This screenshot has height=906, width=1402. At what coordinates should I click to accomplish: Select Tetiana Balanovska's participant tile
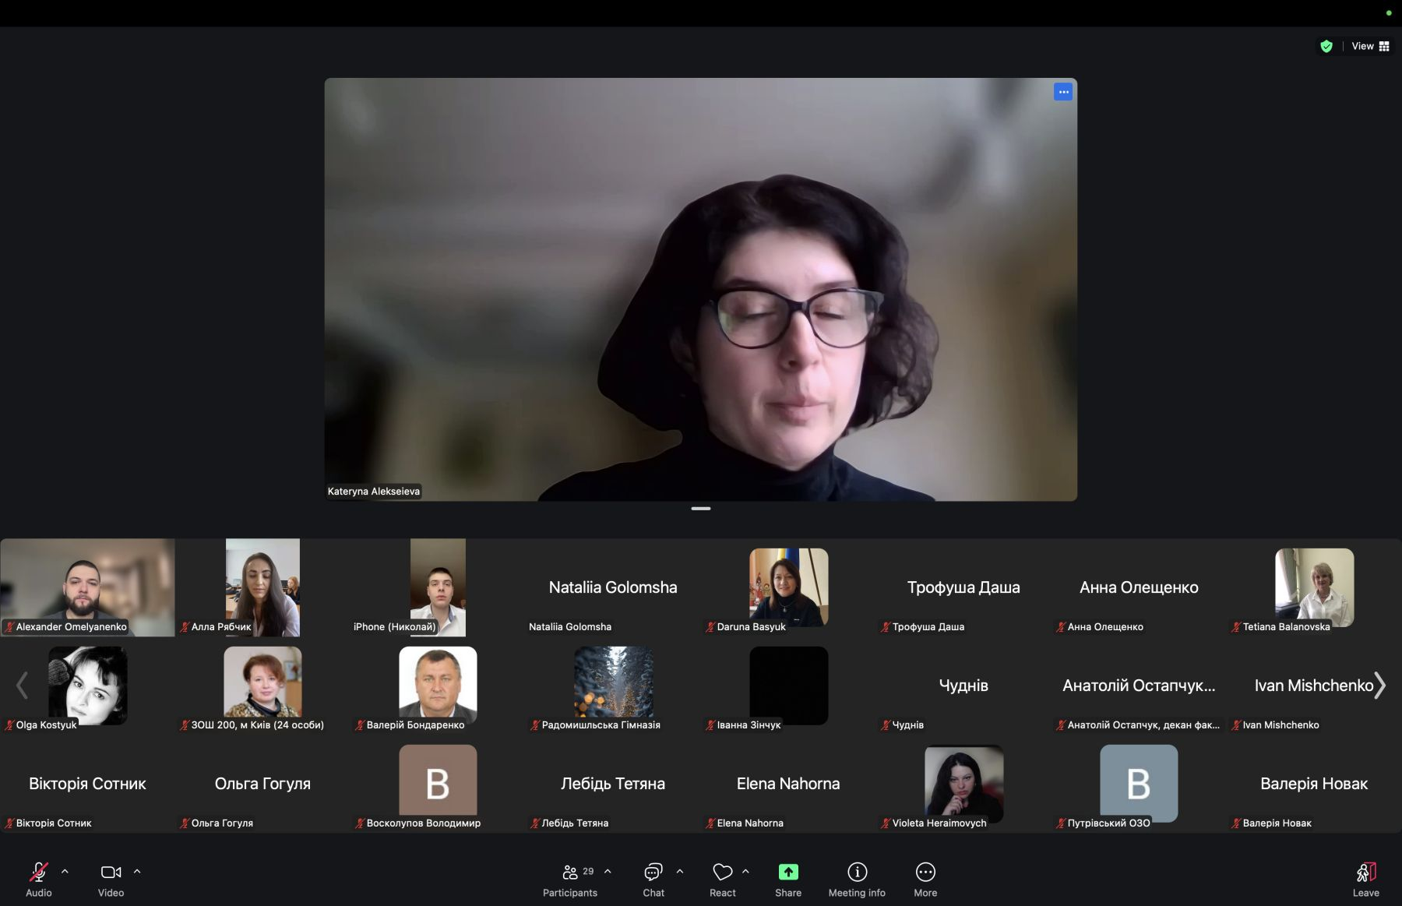tap(1314, 587)
